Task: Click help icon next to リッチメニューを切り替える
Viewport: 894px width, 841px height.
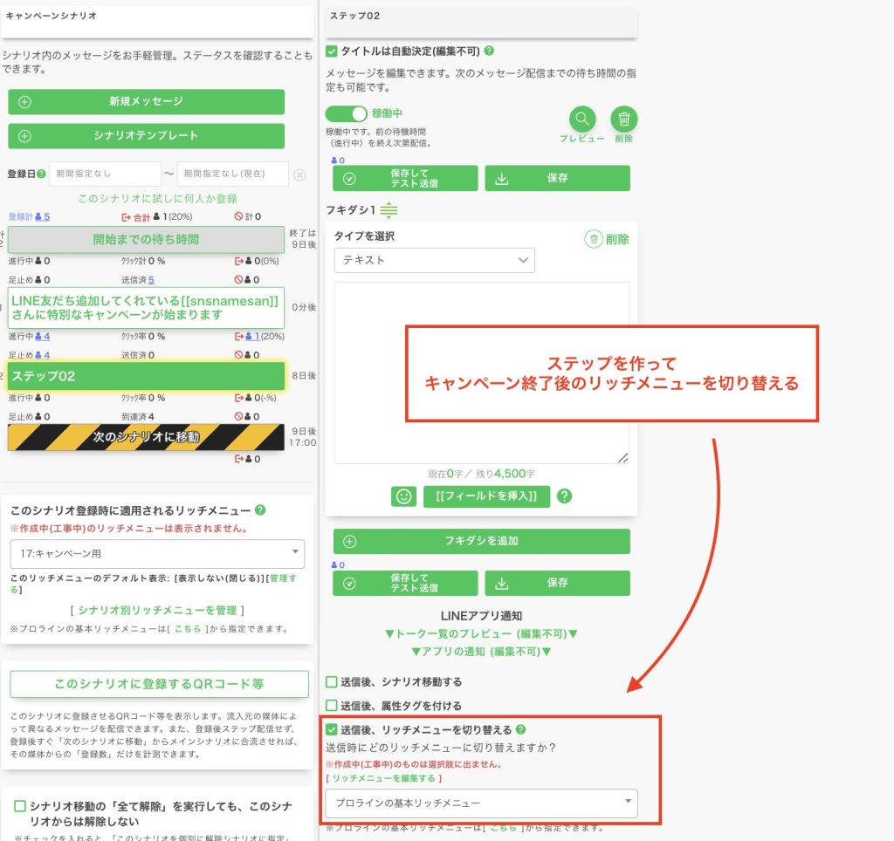Action: click(521, 729)
